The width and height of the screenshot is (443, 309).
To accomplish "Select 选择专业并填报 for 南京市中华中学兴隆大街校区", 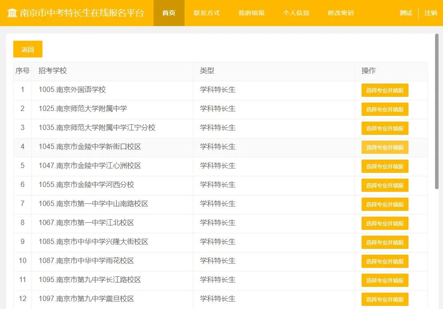I will (x=385, y=242).
